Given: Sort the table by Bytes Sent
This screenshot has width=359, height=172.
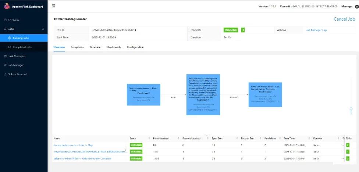Looking at the screenshot, I should 237,138.
